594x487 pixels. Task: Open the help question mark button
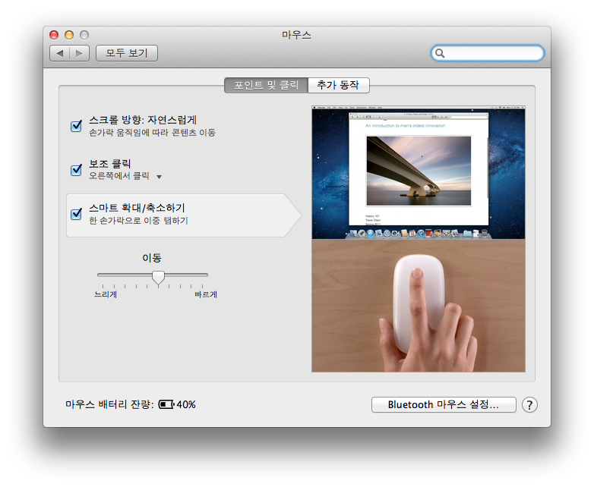click(x=529, y=405)
